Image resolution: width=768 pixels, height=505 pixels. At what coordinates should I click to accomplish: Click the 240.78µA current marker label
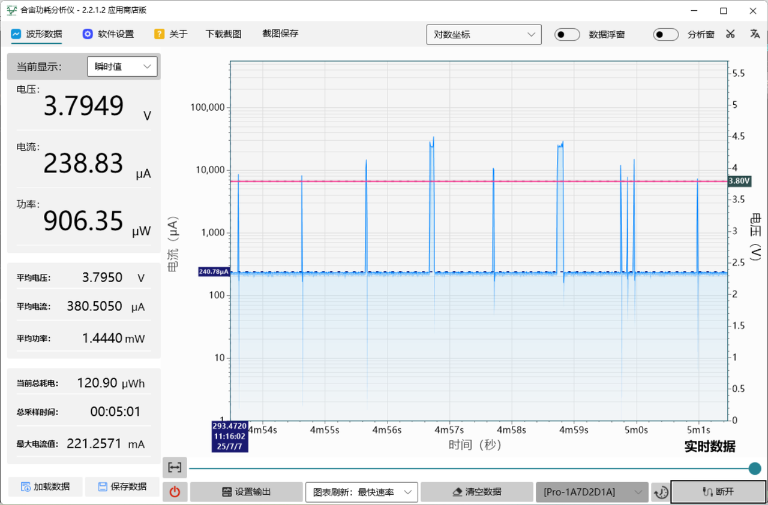coord(214,272)
